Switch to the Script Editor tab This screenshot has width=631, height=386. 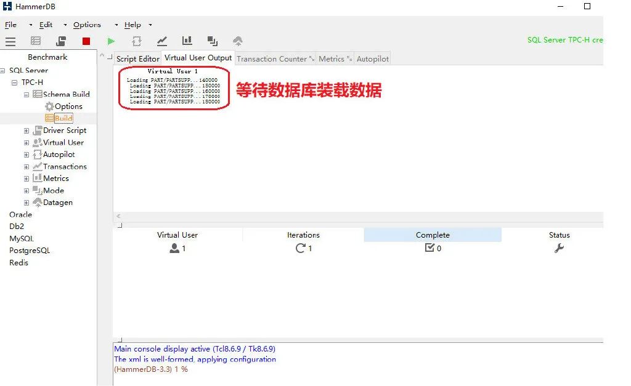(137, 58)
